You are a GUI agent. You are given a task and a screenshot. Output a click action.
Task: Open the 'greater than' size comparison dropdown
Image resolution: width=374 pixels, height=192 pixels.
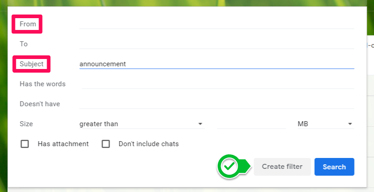pos(141,124)
